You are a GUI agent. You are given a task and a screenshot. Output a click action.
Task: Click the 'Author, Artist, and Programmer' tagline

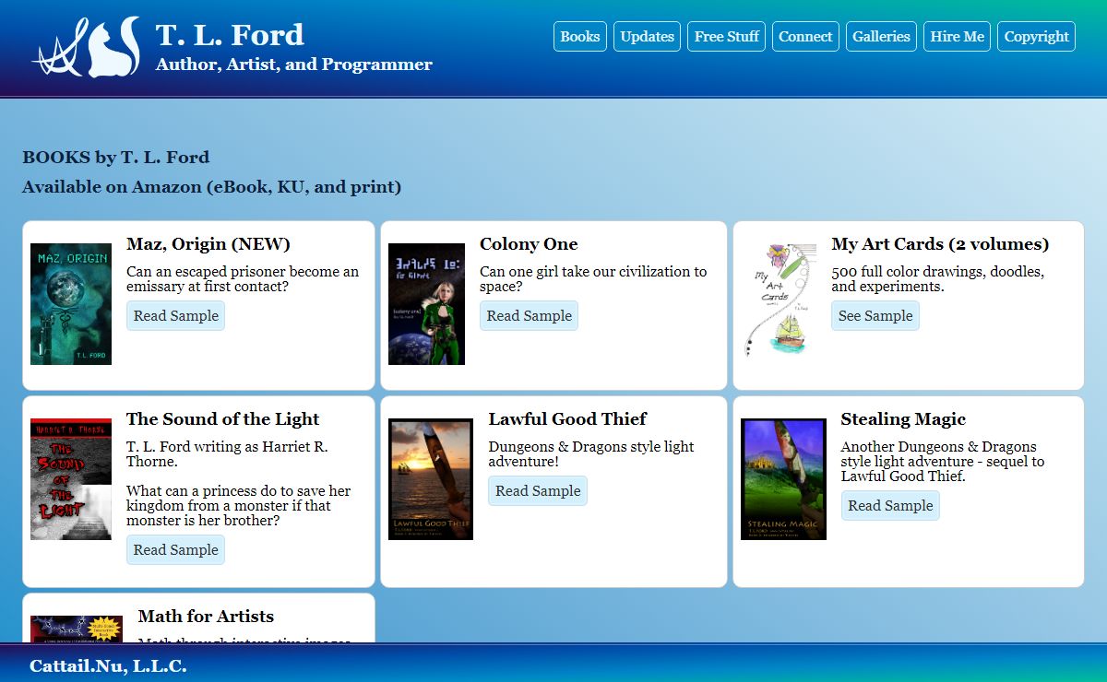pos(294,65)
